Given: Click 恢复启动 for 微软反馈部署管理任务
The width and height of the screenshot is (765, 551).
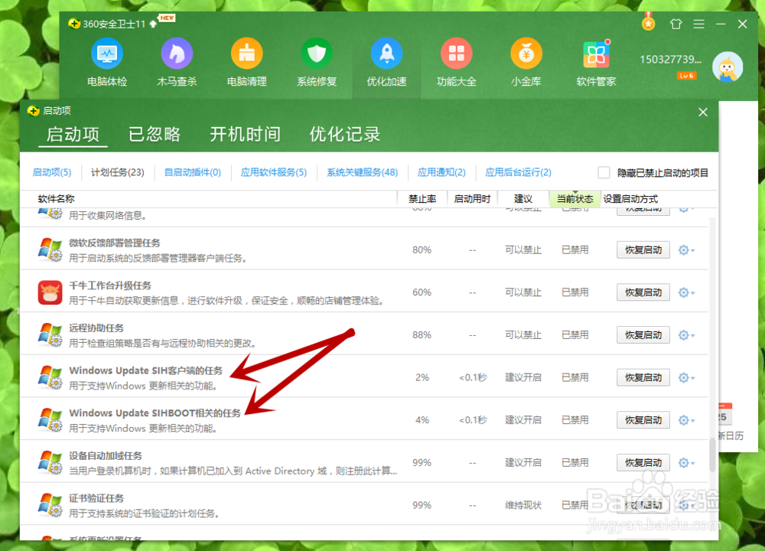Looking at the screenshot, I should [643, 250].
